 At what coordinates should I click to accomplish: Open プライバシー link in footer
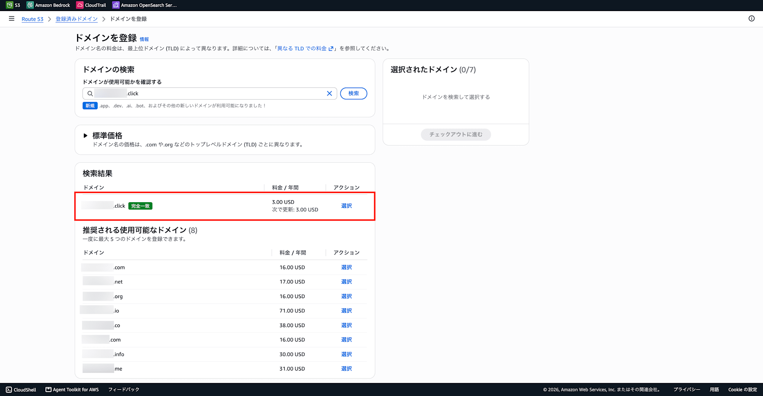(687, 390)
